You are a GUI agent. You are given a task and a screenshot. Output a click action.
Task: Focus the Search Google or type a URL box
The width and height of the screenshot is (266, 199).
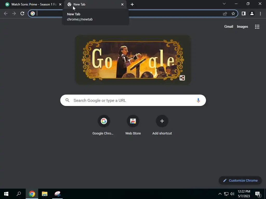(133, 100)
